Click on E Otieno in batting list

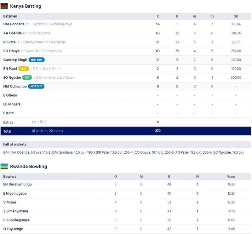click(x=10, y=95)
